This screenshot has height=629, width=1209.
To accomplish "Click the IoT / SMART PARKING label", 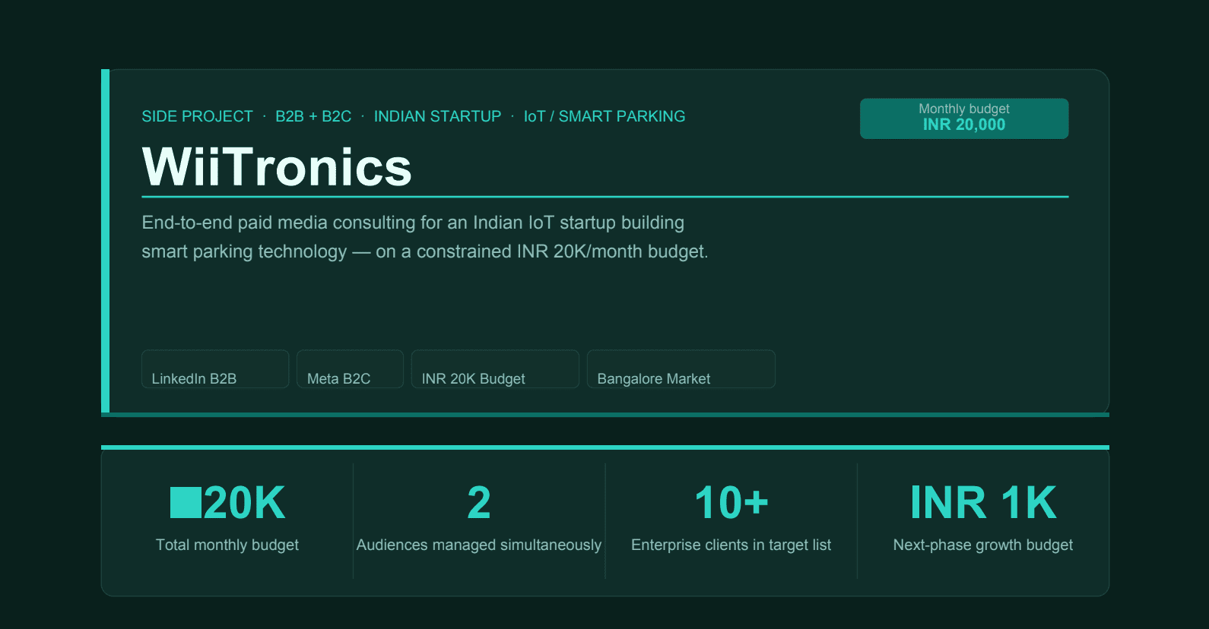I will pyautogui.click(x=604, y=116).
